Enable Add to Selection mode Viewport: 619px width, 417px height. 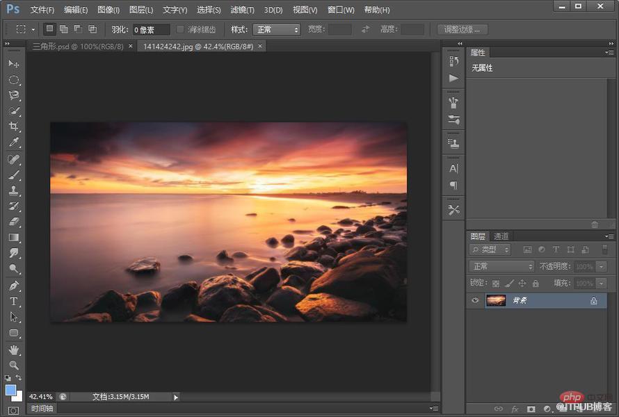pos(63,28)
